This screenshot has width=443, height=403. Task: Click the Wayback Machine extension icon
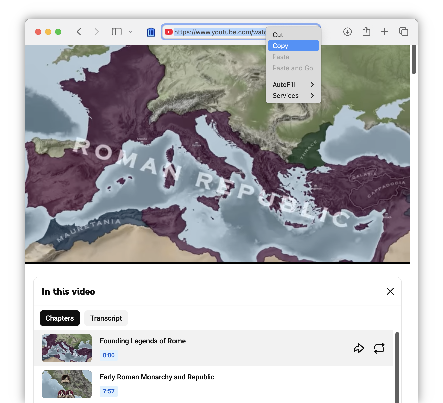(151, 32)
